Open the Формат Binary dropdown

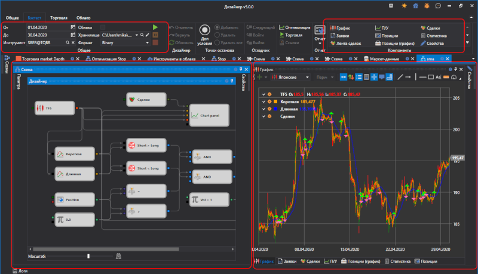pos(125,42)
